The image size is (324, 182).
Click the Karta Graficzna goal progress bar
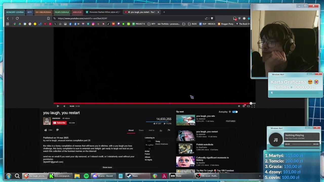(295, 93)
